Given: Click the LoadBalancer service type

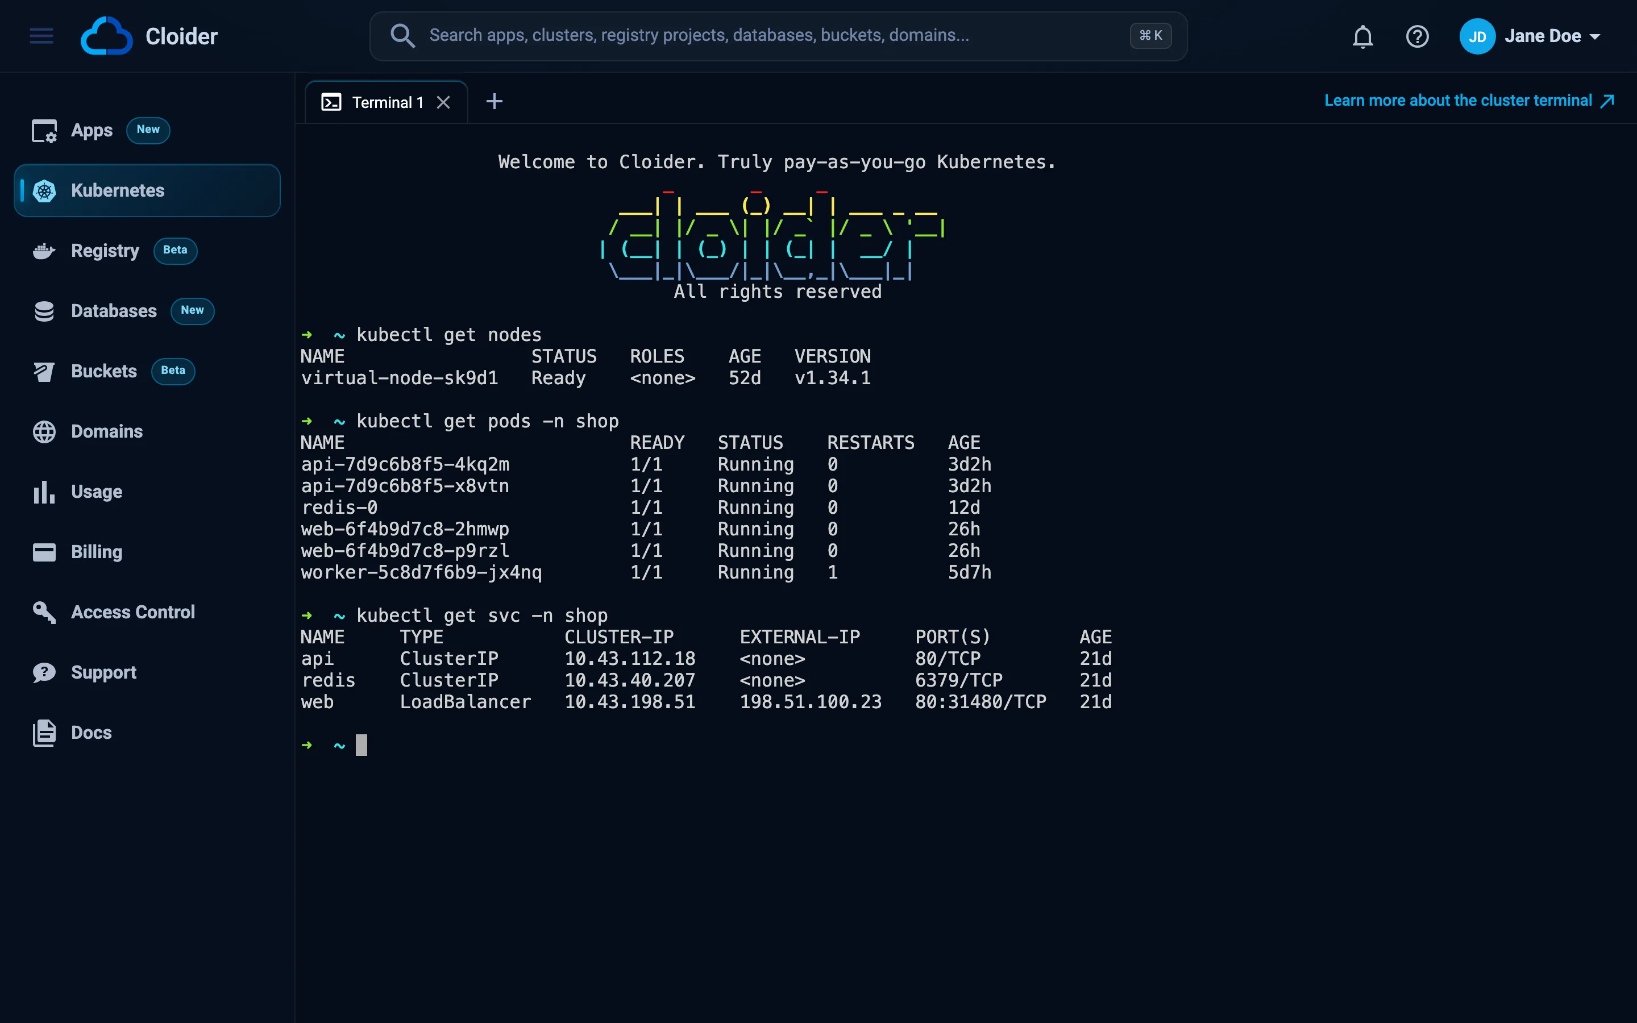Looking at the screenshot, I should (466, 702).
